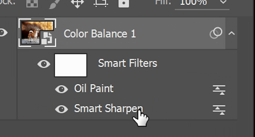Select the Color Balance 1 layer name

[x=100, y=34]
